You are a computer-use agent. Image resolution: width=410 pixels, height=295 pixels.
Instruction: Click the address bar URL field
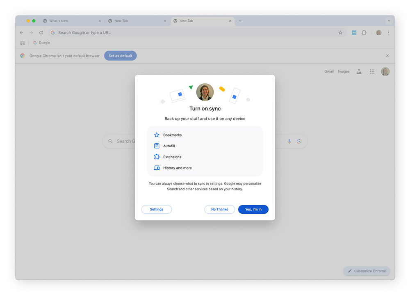point(197,33)
